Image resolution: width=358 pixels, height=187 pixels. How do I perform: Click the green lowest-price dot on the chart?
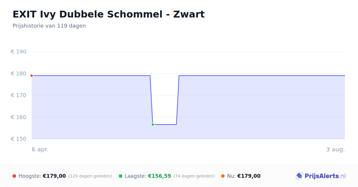pyautogui.click(x=153, y=125)
